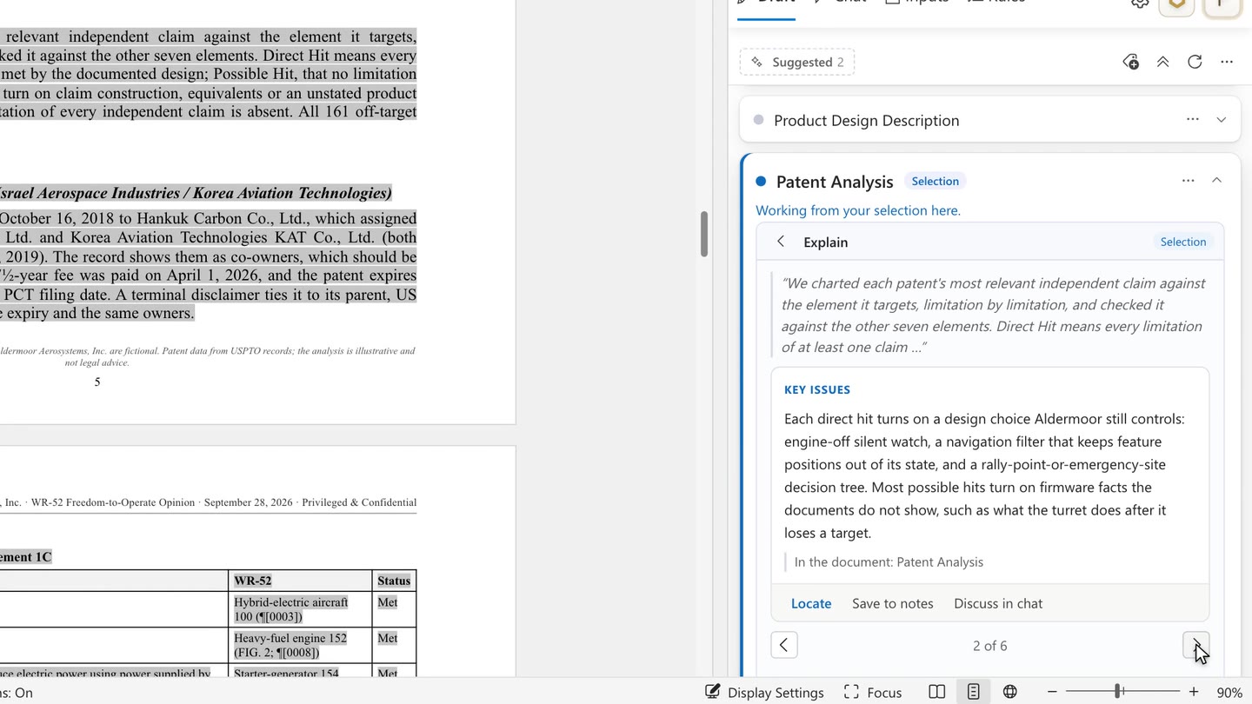Click "Working from your selection here." text
Viewport: 1252px width, 704px height.
858,210
